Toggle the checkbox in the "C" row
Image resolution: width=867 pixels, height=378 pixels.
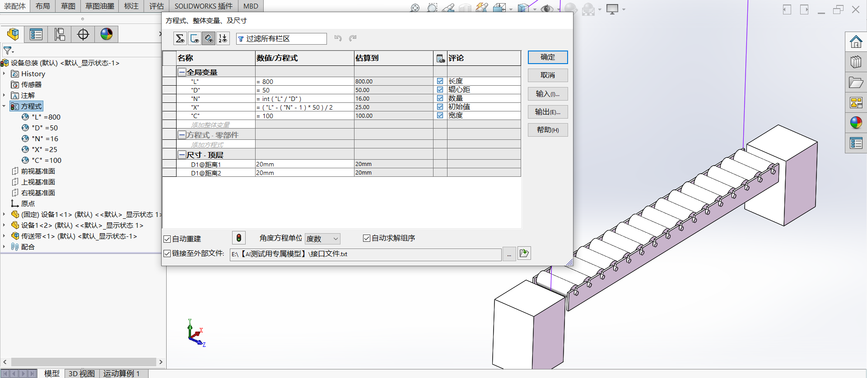click(440, 115)
